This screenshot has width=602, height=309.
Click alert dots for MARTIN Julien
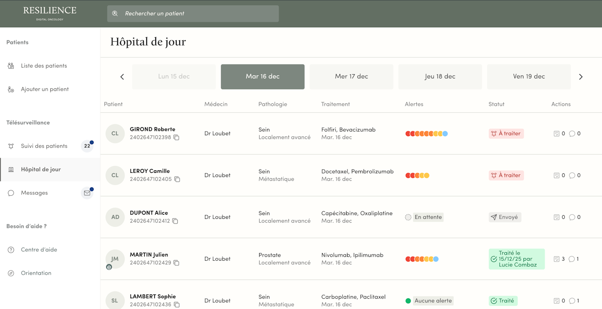click(x=422, y=259)
